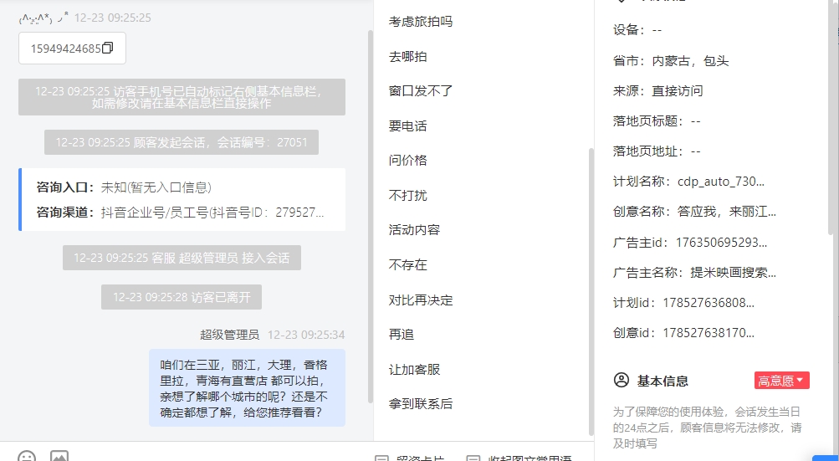
Task: Click the 创意id 178527638170 value
Action: click(709, 333)
